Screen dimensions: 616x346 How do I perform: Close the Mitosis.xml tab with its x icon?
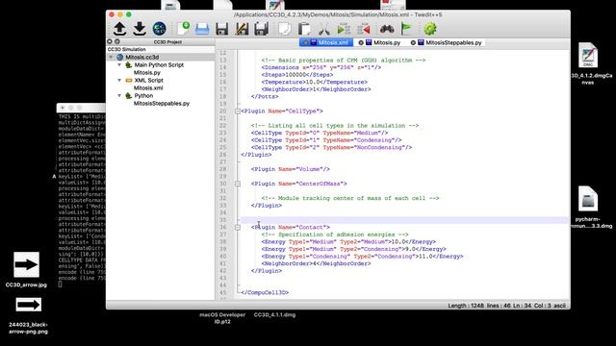(306, 42)
